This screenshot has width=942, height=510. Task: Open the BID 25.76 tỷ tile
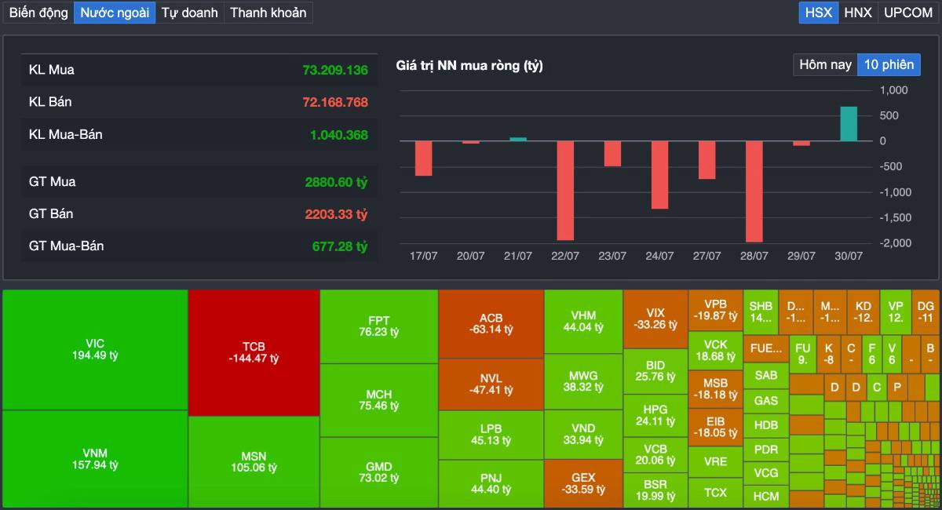coord(655,371)
